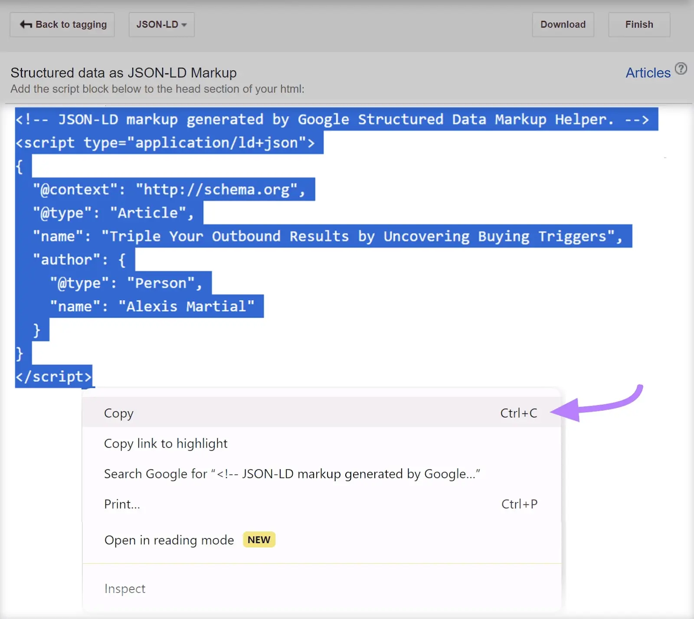Click Inspect at the bottom of the menu

(124, 588)
